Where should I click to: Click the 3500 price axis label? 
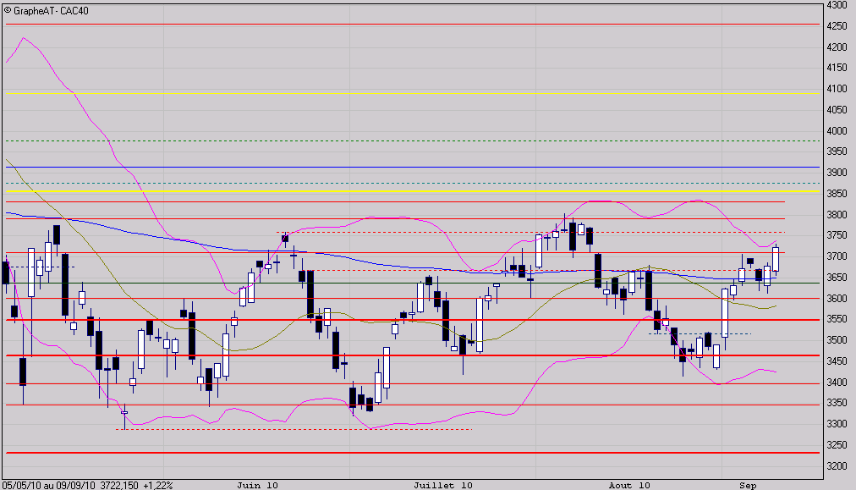pyautogui.click(x=837, y=340)
